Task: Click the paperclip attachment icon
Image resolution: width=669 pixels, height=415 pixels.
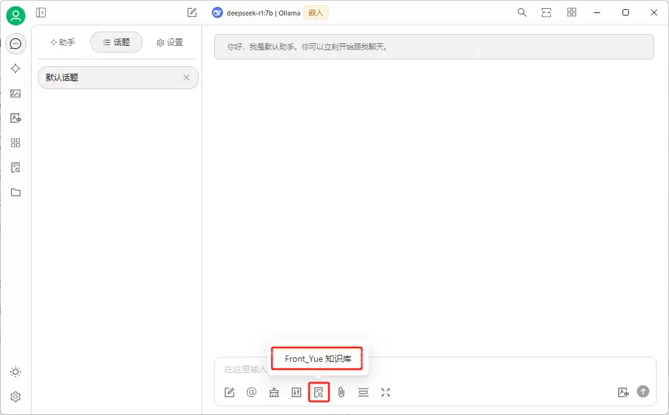Action: click(341, 392)
